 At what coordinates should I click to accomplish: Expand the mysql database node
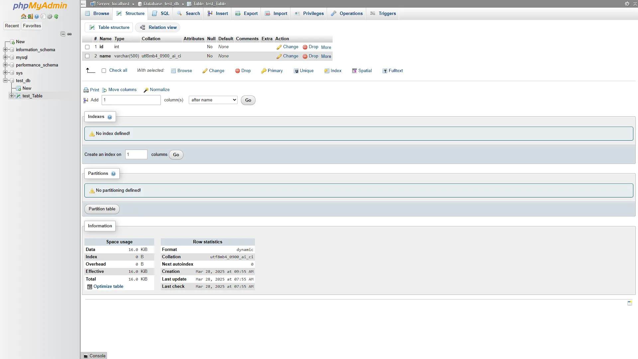tap(5, 57)
